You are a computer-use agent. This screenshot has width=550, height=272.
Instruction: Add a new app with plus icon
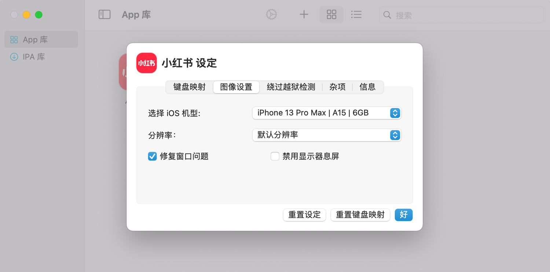(304, 15)
